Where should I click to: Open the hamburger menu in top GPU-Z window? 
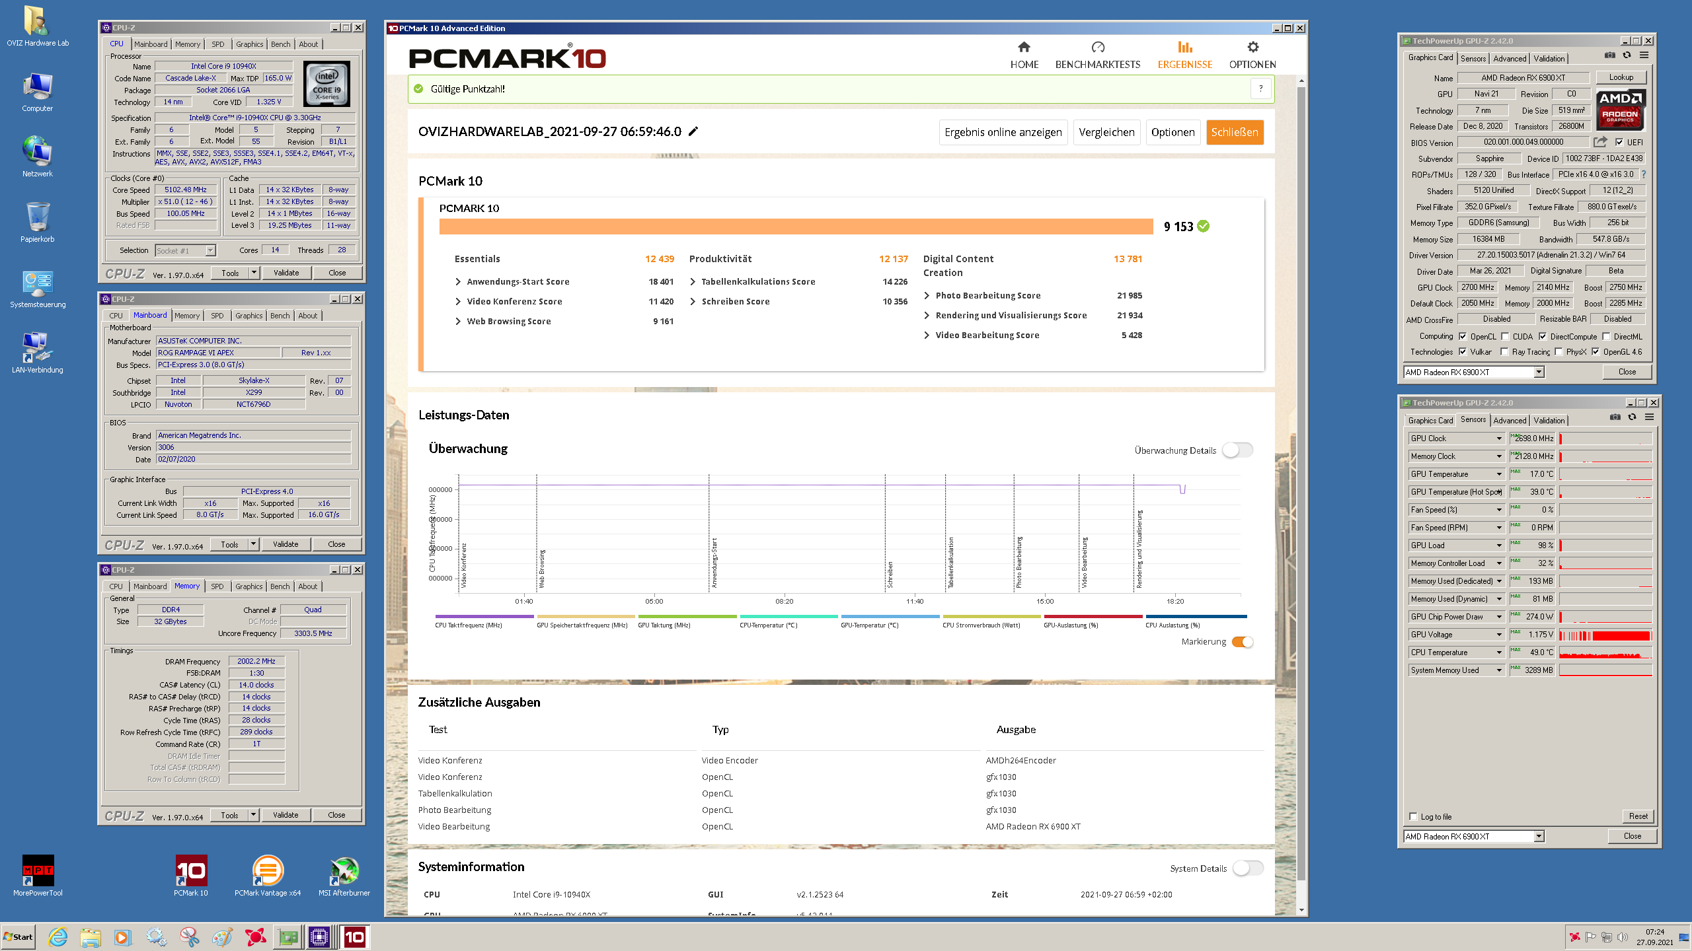[x=1644, y=55]
